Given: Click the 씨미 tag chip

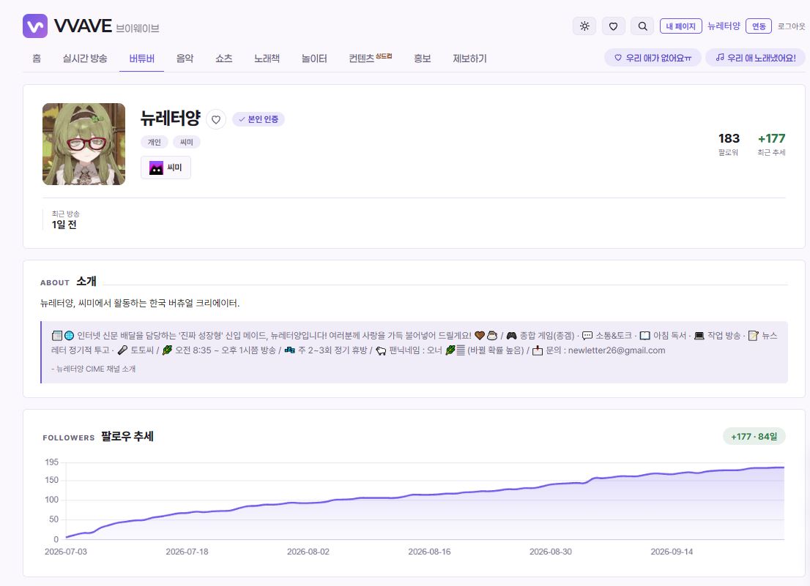Looking at the screenshot, I should pyautogui.click(x=187, y=142).
